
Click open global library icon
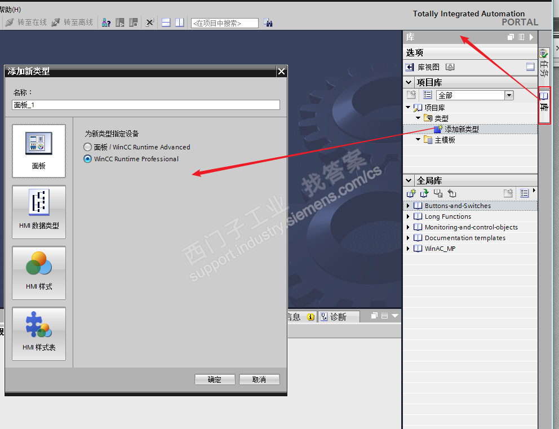tap(424, 193)
